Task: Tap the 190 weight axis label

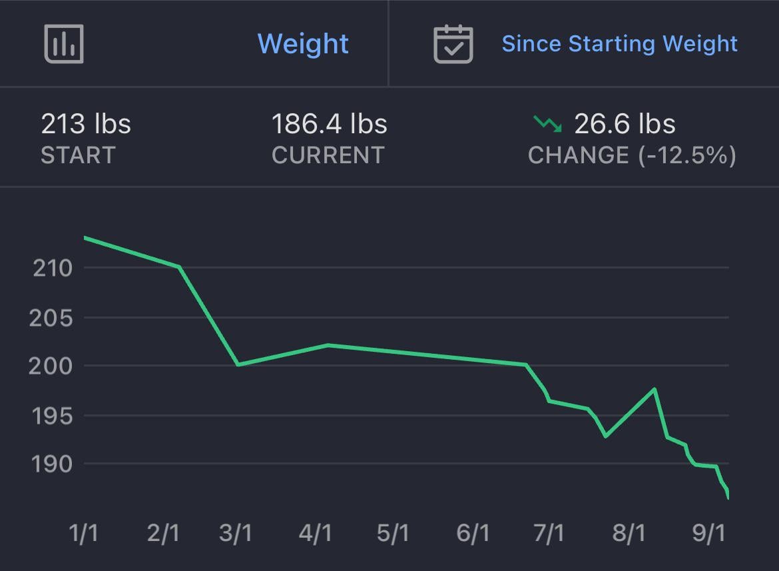Action: [x=51, y=464]
